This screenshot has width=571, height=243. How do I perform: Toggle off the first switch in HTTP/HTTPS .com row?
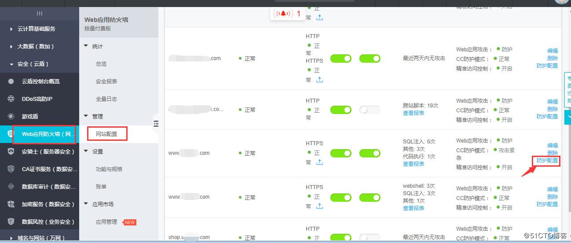[340, 59]
